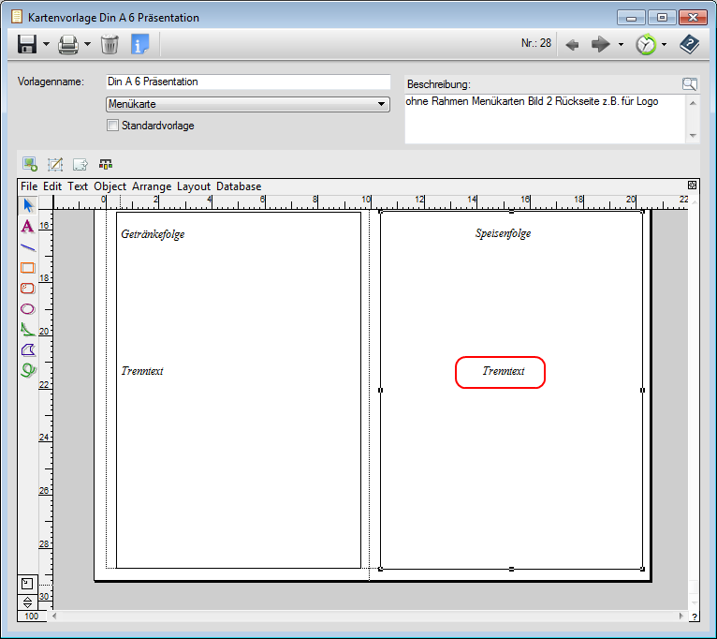Open the Arrange menu

coord(151,186)
